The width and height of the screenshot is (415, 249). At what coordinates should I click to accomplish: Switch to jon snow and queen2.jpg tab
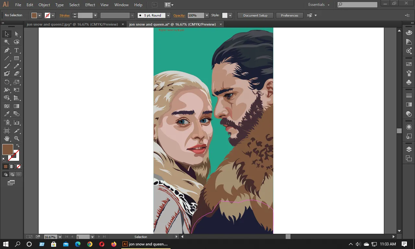tap(72, 24)
